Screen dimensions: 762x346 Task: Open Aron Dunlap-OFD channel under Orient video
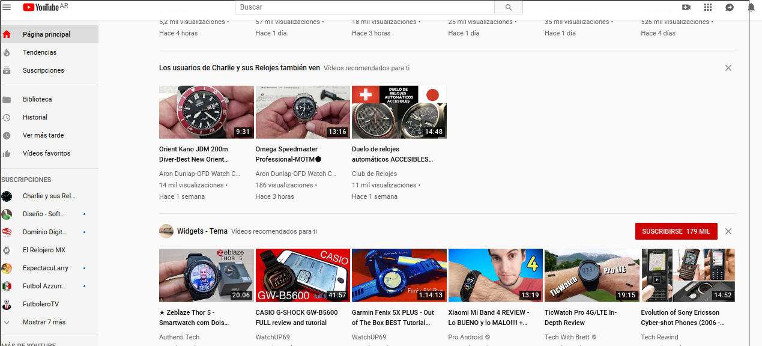pos(199,174)
